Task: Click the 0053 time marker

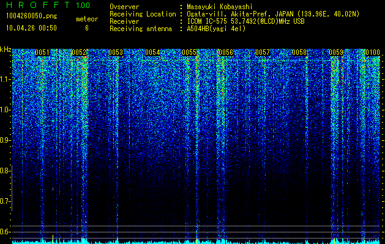Action: (x=116, y=52)
